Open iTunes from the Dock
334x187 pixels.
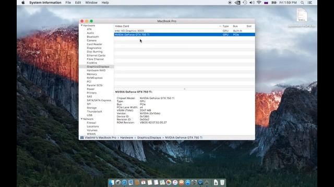175,182
